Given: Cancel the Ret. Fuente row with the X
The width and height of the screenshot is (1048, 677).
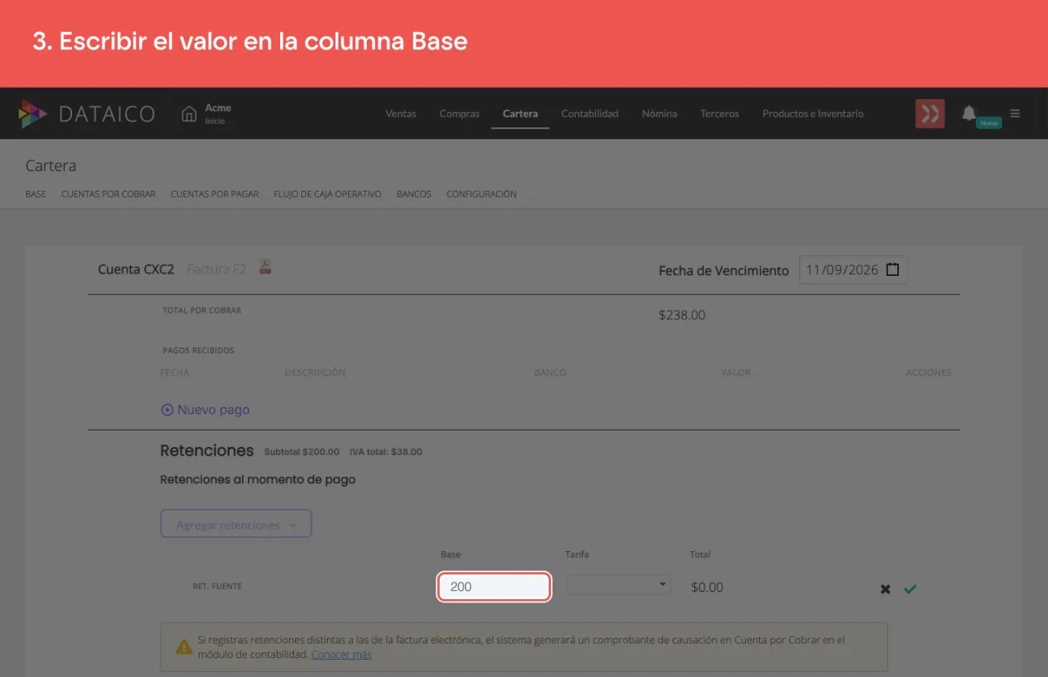Looking at the screenshot, I should pos(885,589).
